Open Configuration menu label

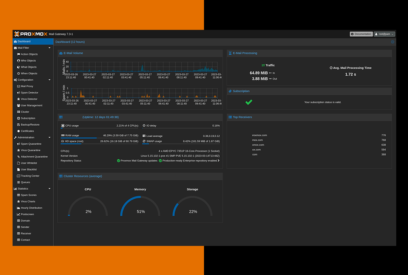click(x=25, y=80)
